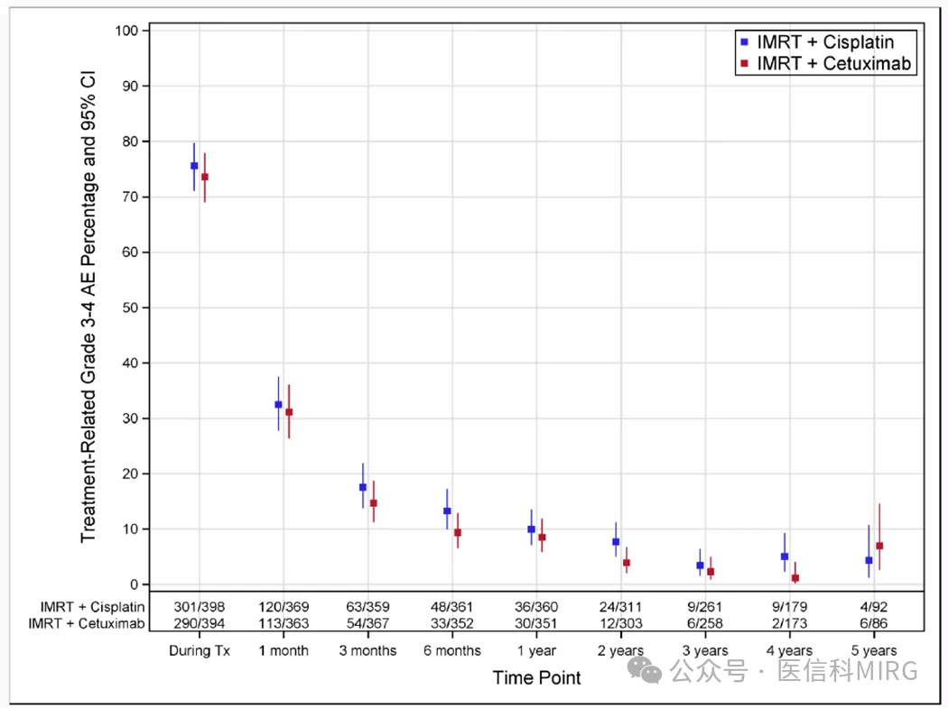Click the red marker at 2 years

coord(627,563)
